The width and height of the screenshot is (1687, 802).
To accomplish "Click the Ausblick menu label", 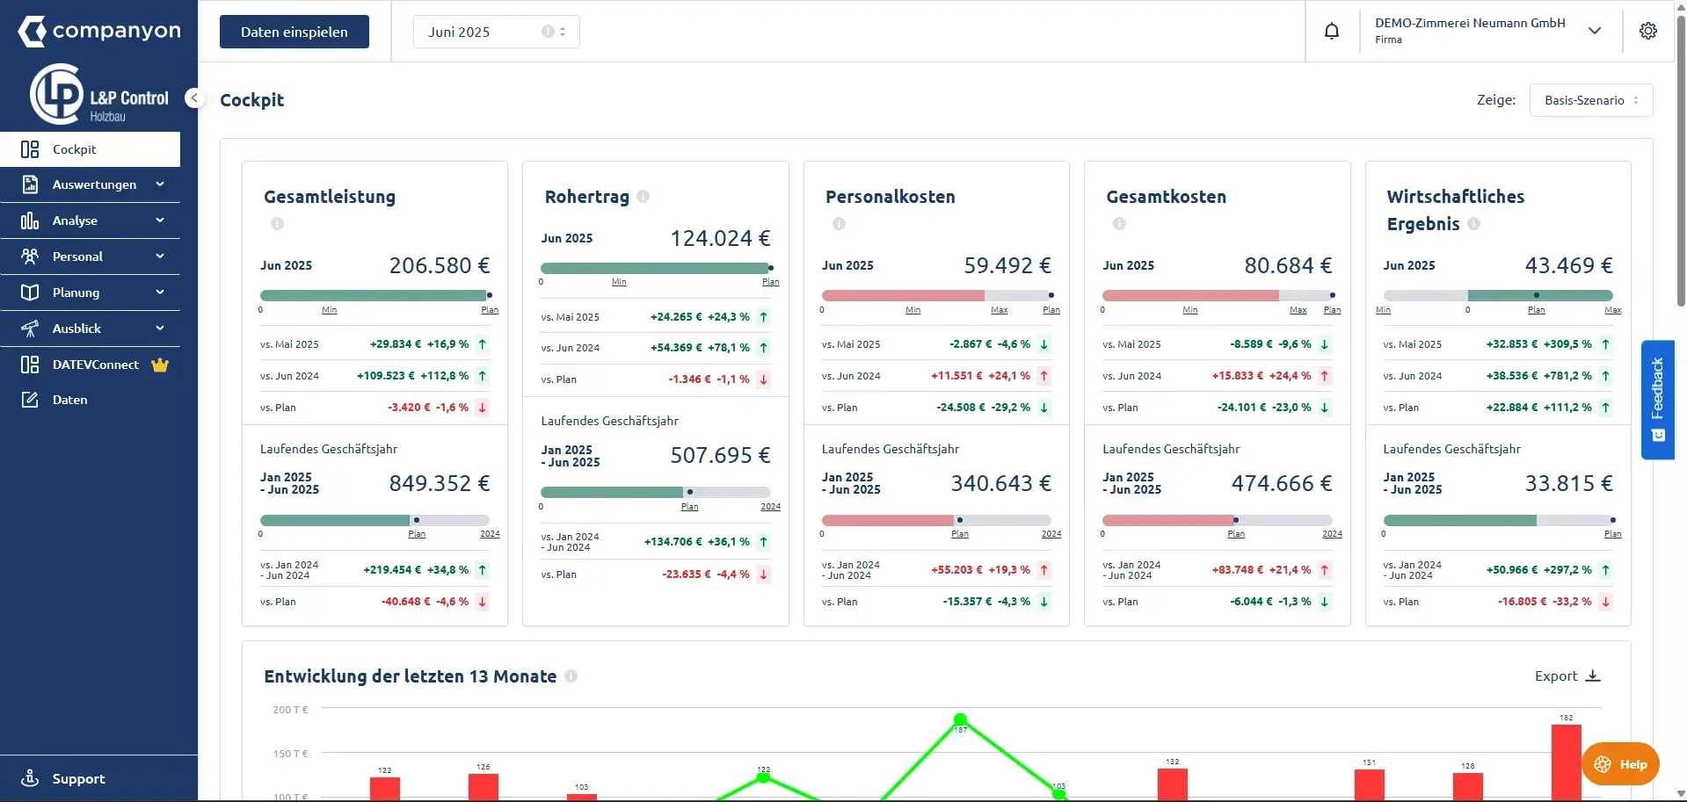I will pyautogui.click(x=76, y=329).
